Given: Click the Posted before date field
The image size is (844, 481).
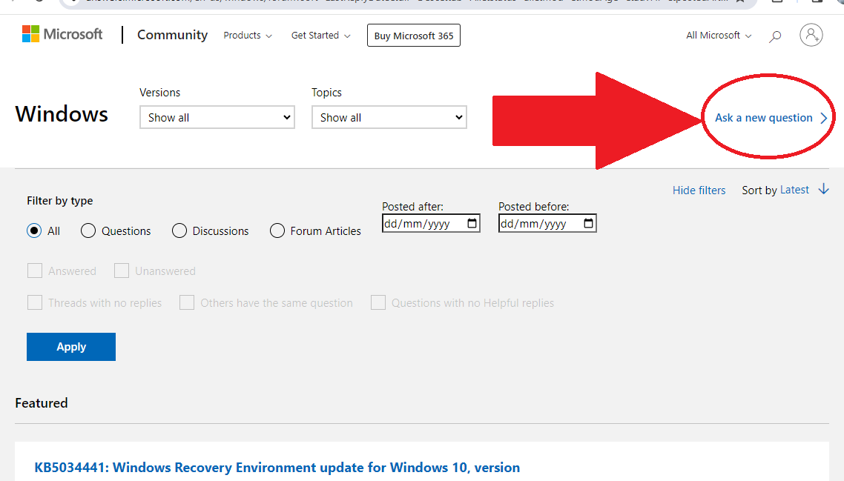Looking at the screenshot, I should [547, 223].
